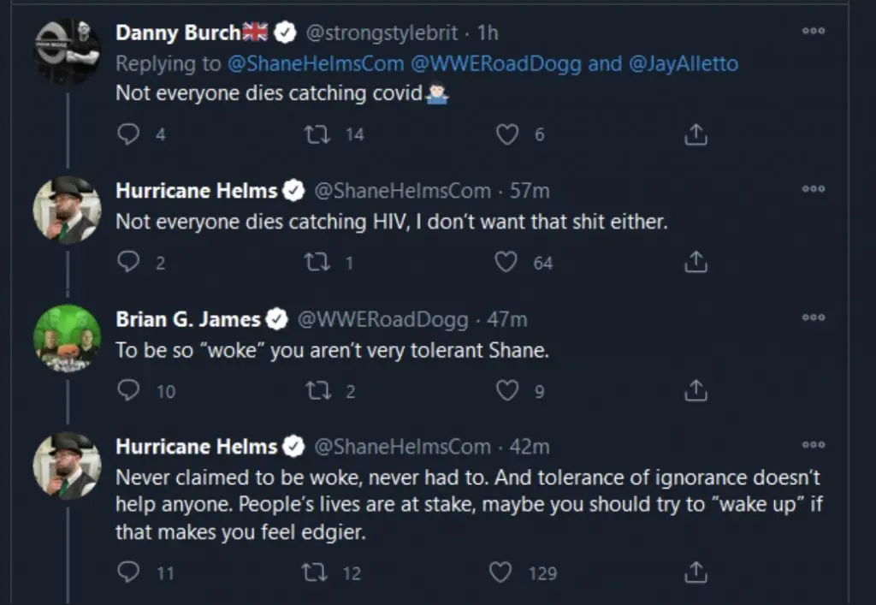Like Brian G. James' tweet
Image resolution: width=876 pixels, height=605 pixels.
[507, 391]
